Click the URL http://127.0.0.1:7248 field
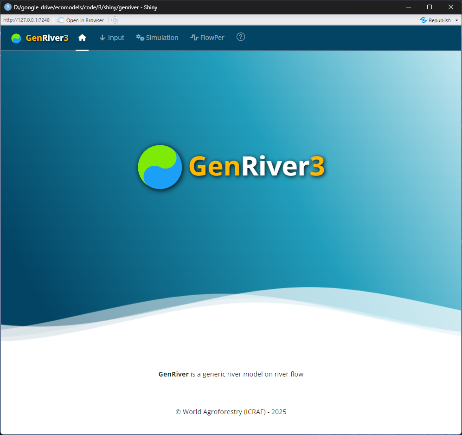Viewport: 462px width, 435px height. (26, 20)
